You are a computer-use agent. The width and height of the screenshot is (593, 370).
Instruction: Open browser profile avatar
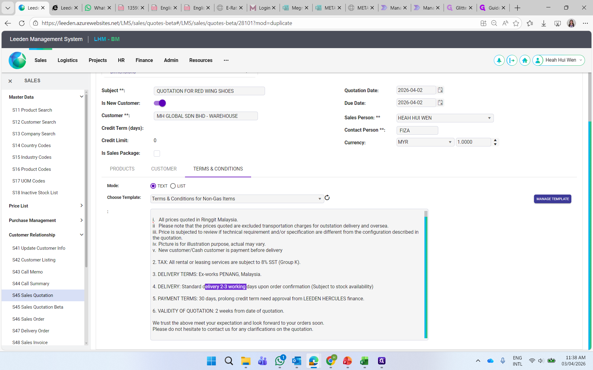[571, 23]
